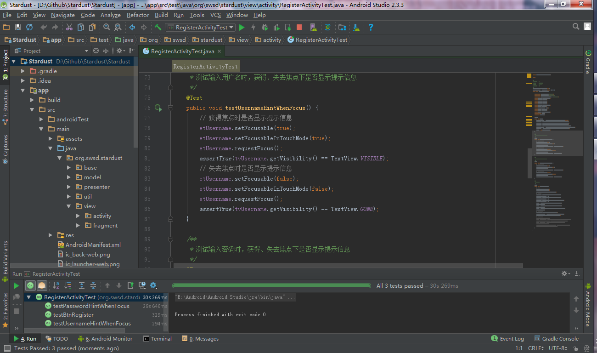Click the Synchronize toolbar icon

pos(29,28)
